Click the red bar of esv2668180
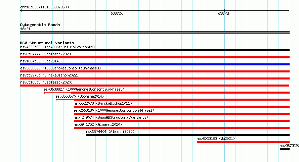The image size is (299, 162). pyautogui.click(x=182, y=114)
